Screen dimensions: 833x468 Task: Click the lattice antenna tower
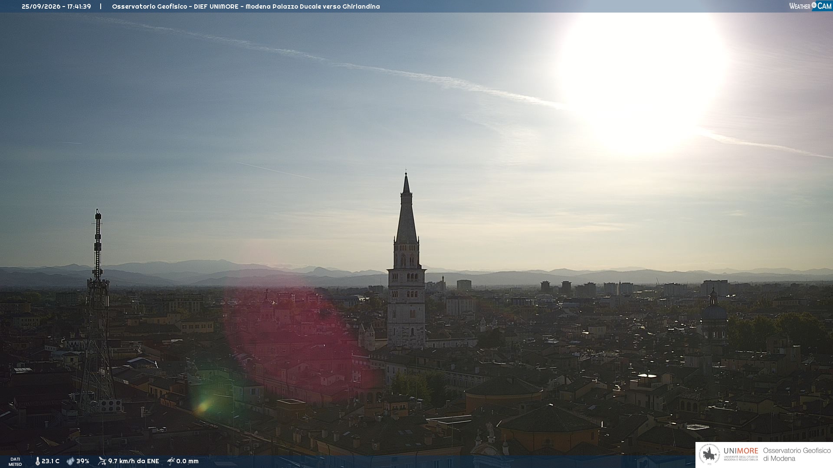point(98,312)
